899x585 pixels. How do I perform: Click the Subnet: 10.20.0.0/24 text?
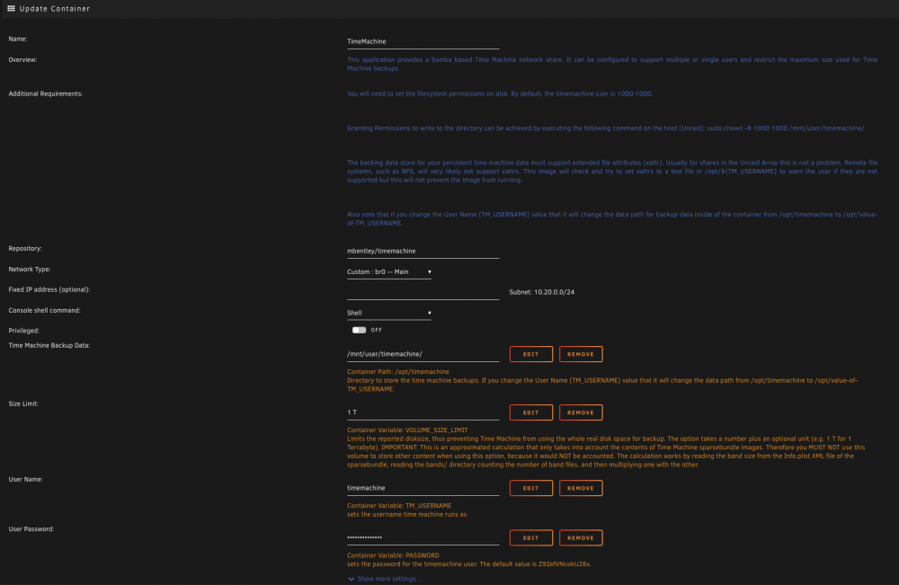click(x=542, y=292)
